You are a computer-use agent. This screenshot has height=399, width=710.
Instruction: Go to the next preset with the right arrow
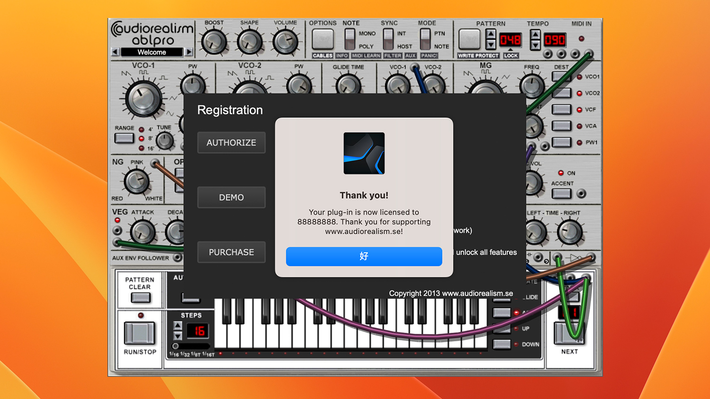coord(188,52)
